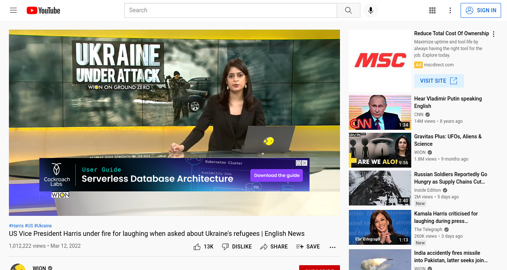Viewport: 507px width, 270px height.
Task: Open India accidently fires missile video title
Action: click(x=451, y=257)
